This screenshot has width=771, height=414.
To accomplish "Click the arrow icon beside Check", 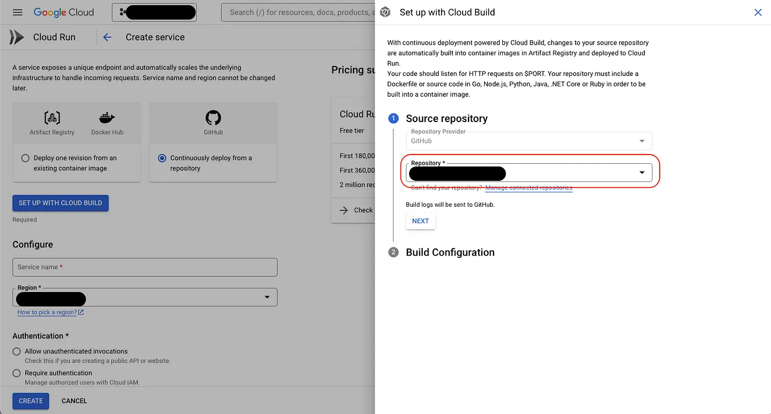I will (344, 210).
